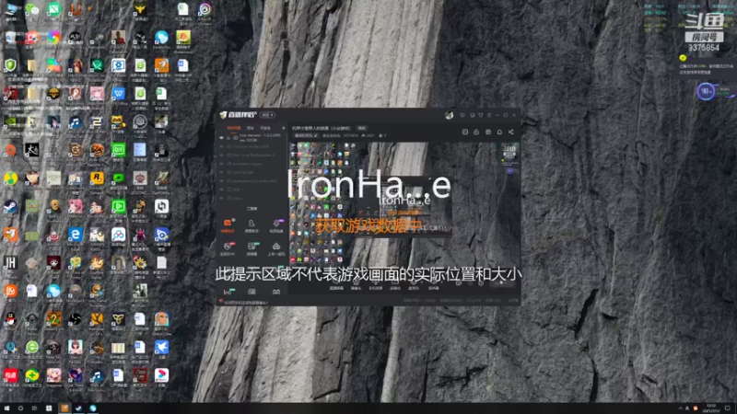
Task: Toggle eye visibility for the Ancestors Legacy source
Action: [x=221, y=164]
